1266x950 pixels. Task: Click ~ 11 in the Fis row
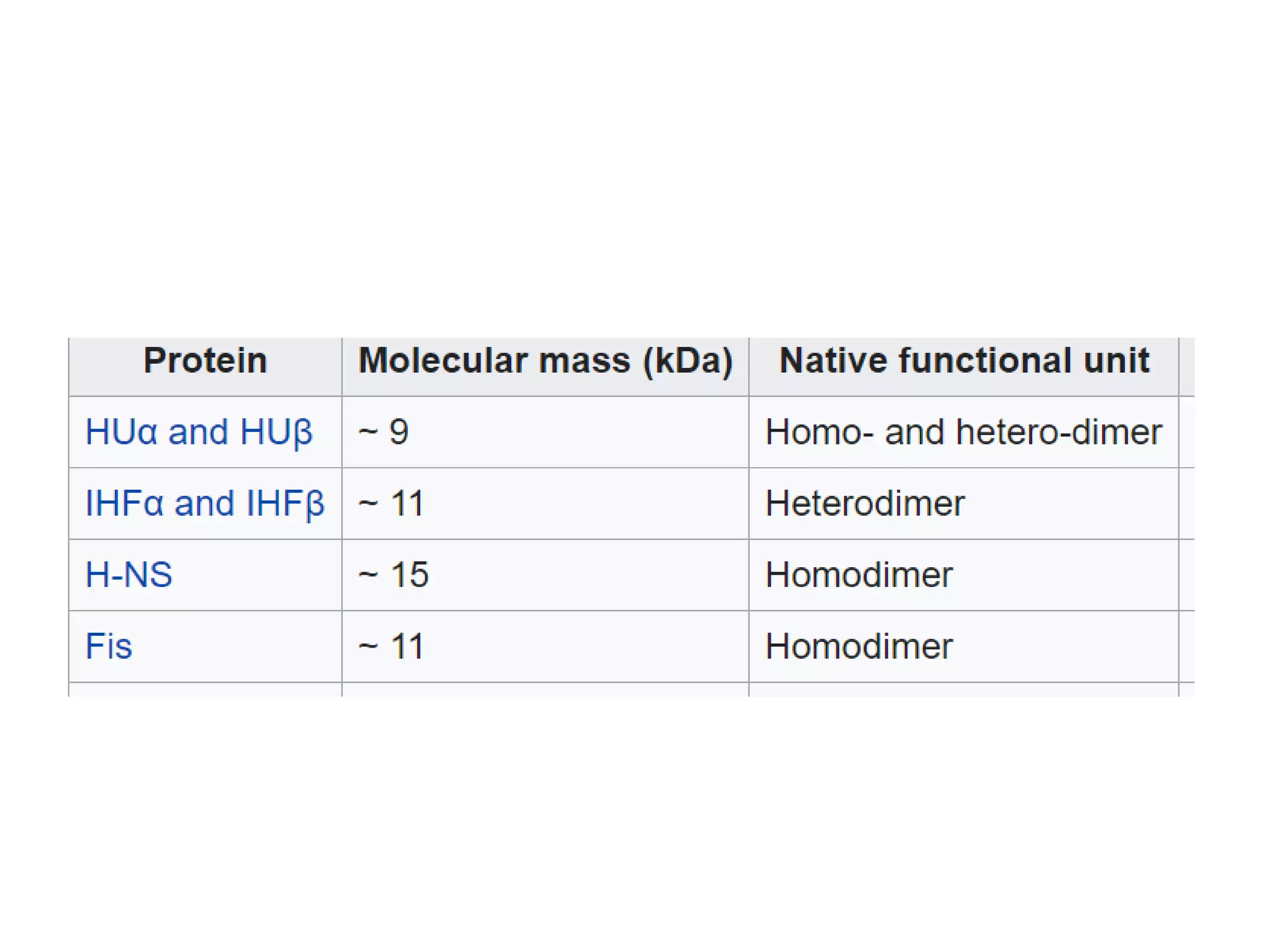click(x=391, y=646)
